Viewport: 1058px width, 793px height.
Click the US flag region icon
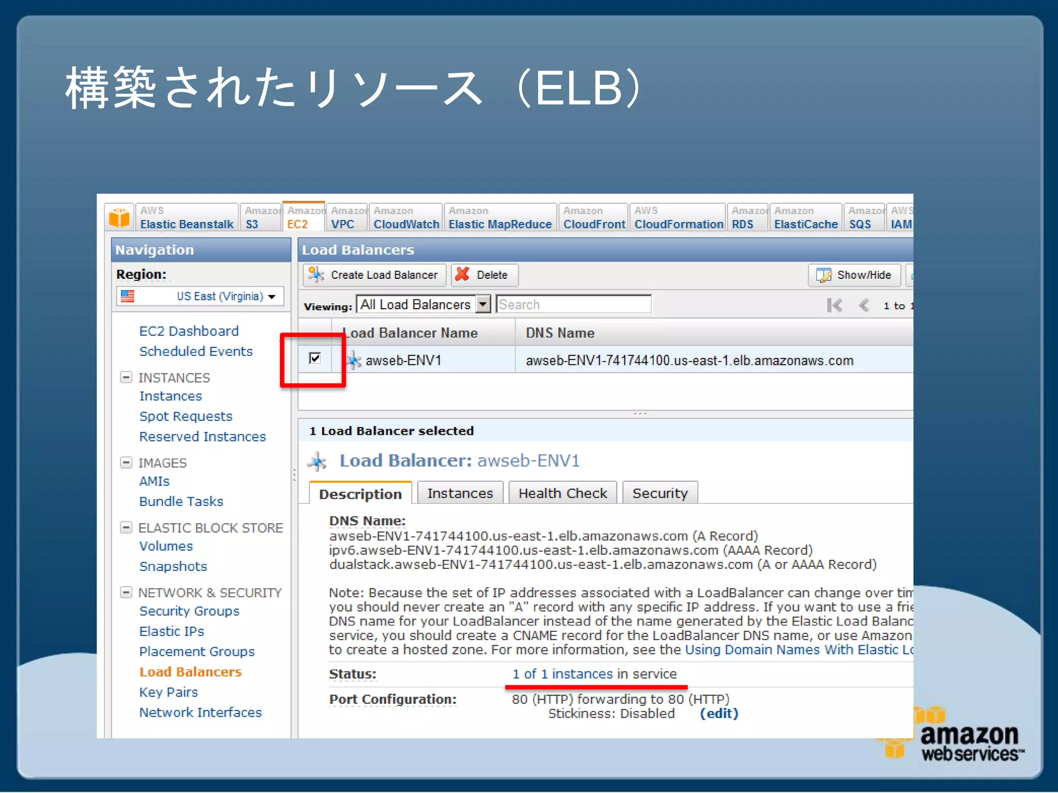(x=128, y=296)
